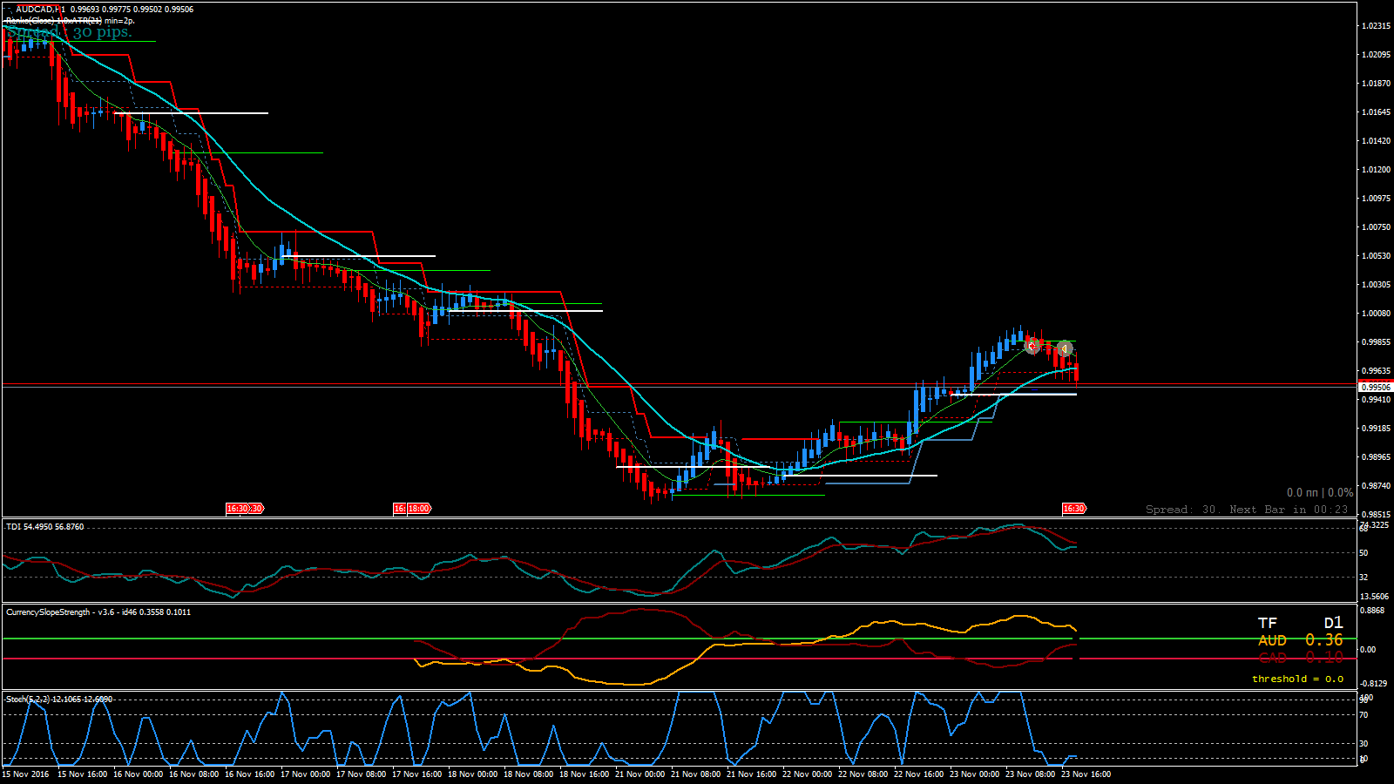Click the '21 Nov 08:00' time label
1394x784 pixels.
(x=695, y=774)
